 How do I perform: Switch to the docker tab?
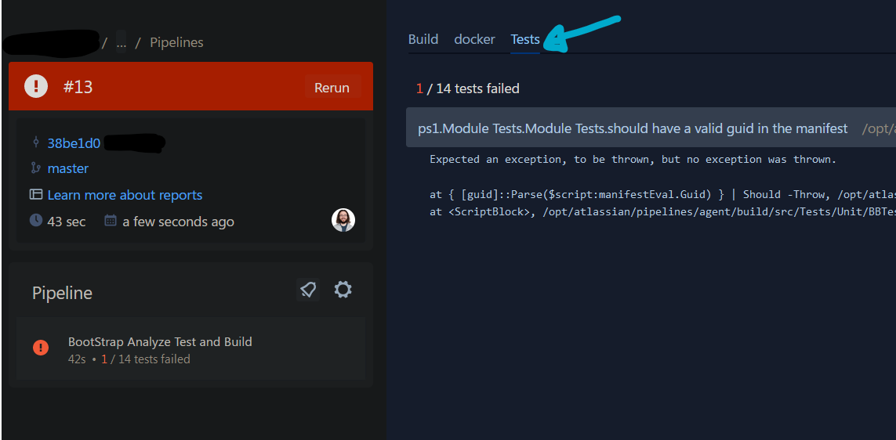point(474,39)
